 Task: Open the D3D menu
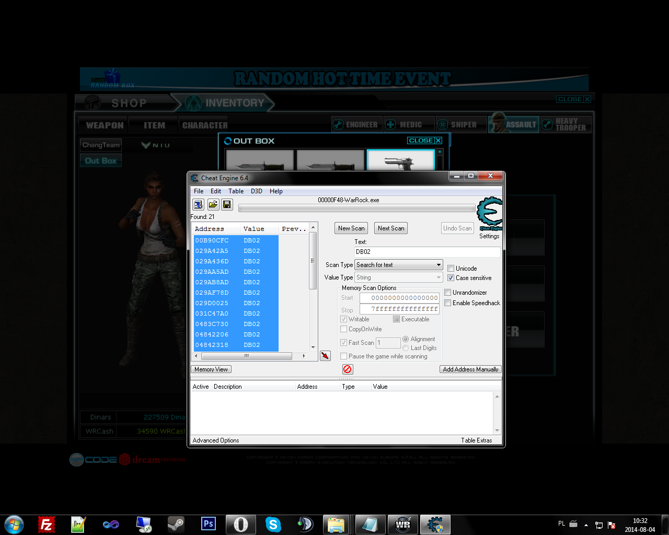coord(257,191)
